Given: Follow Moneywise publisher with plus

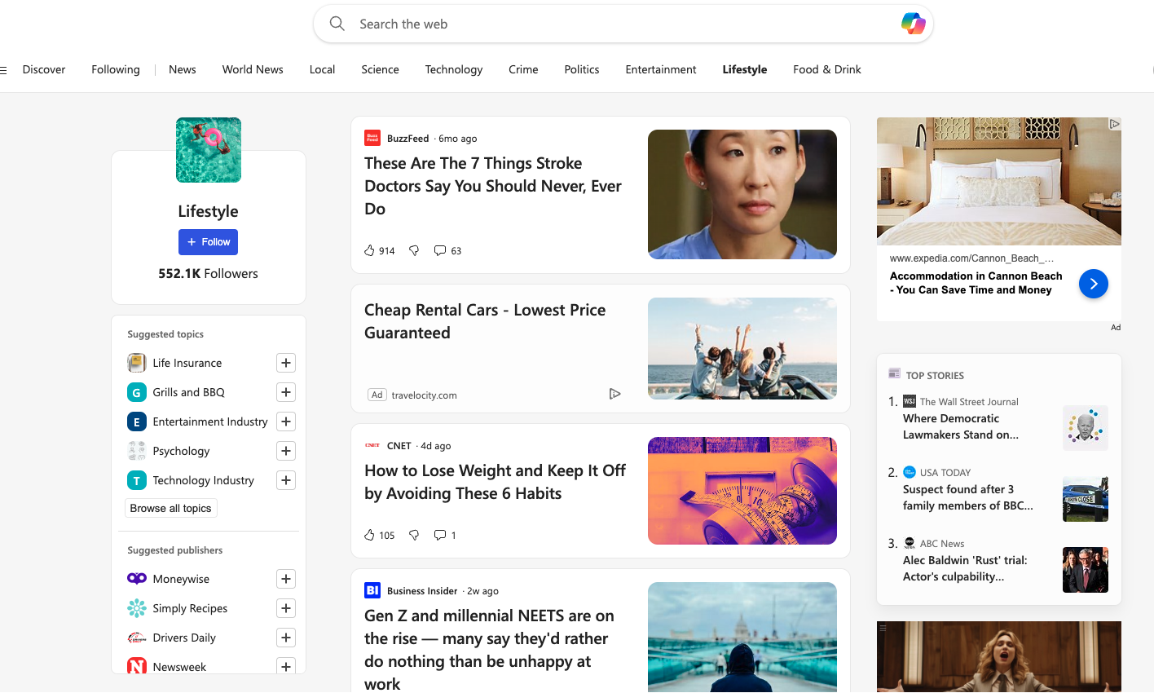Looking at the screenshot, I should (286, 579).
